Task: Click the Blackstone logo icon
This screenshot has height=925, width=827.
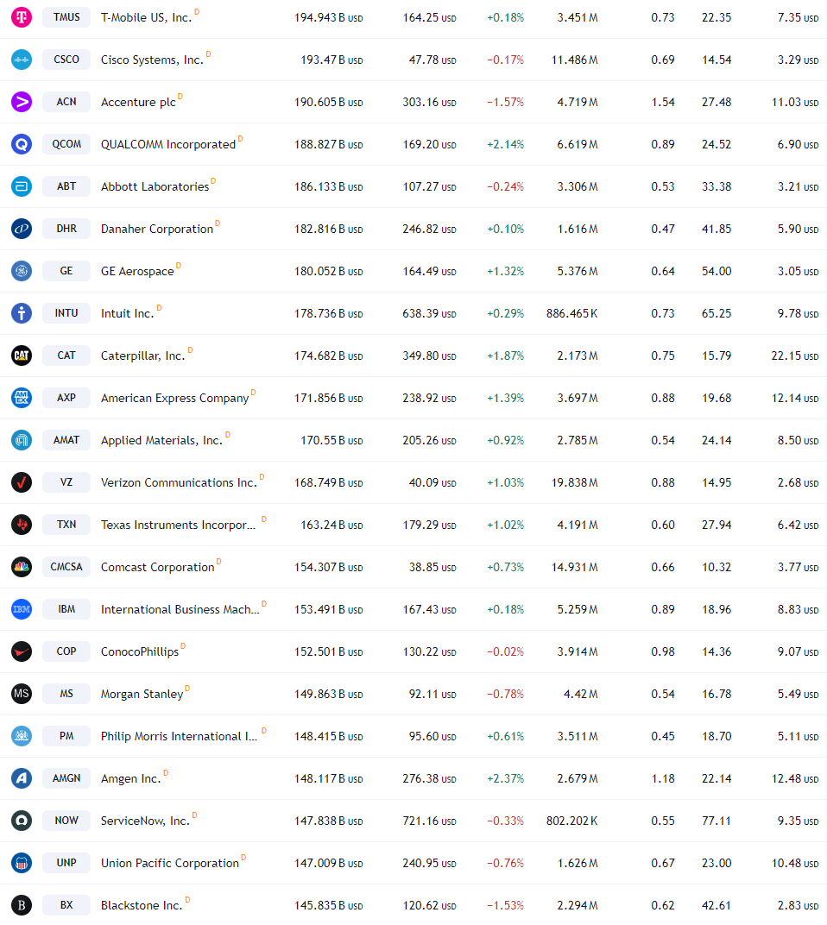Action: [22, 905]
